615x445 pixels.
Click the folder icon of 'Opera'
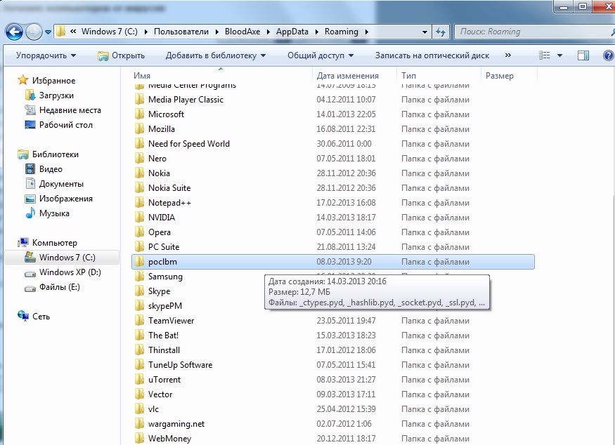click(x=139, y=232)
